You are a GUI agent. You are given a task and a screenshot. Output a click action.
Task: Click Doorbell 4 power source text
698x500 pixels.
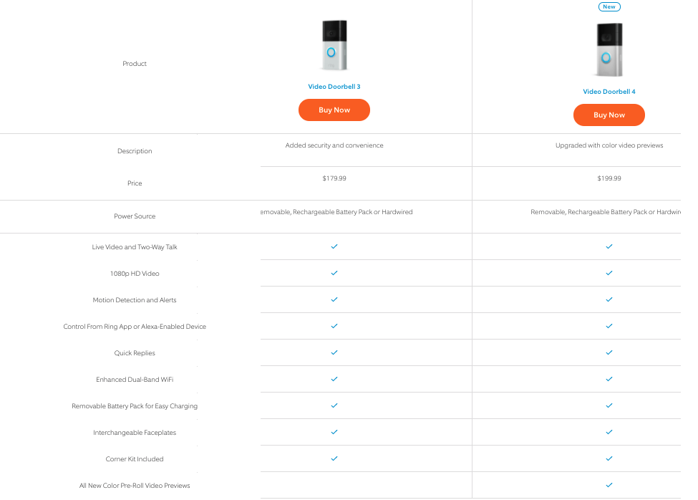pos(606,212)
